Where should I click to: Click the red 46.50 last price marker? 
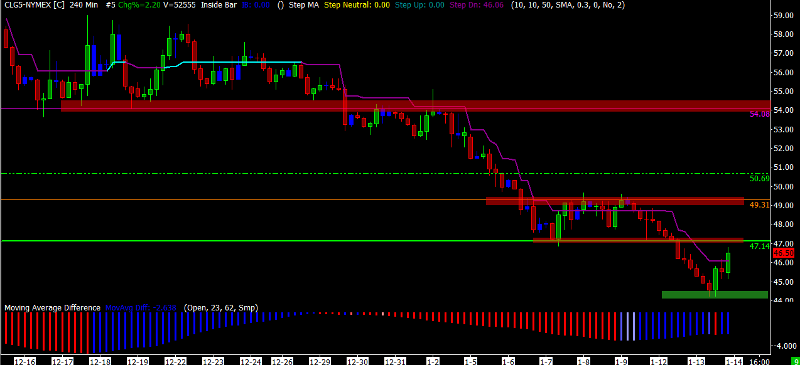[x=783, y=253]
